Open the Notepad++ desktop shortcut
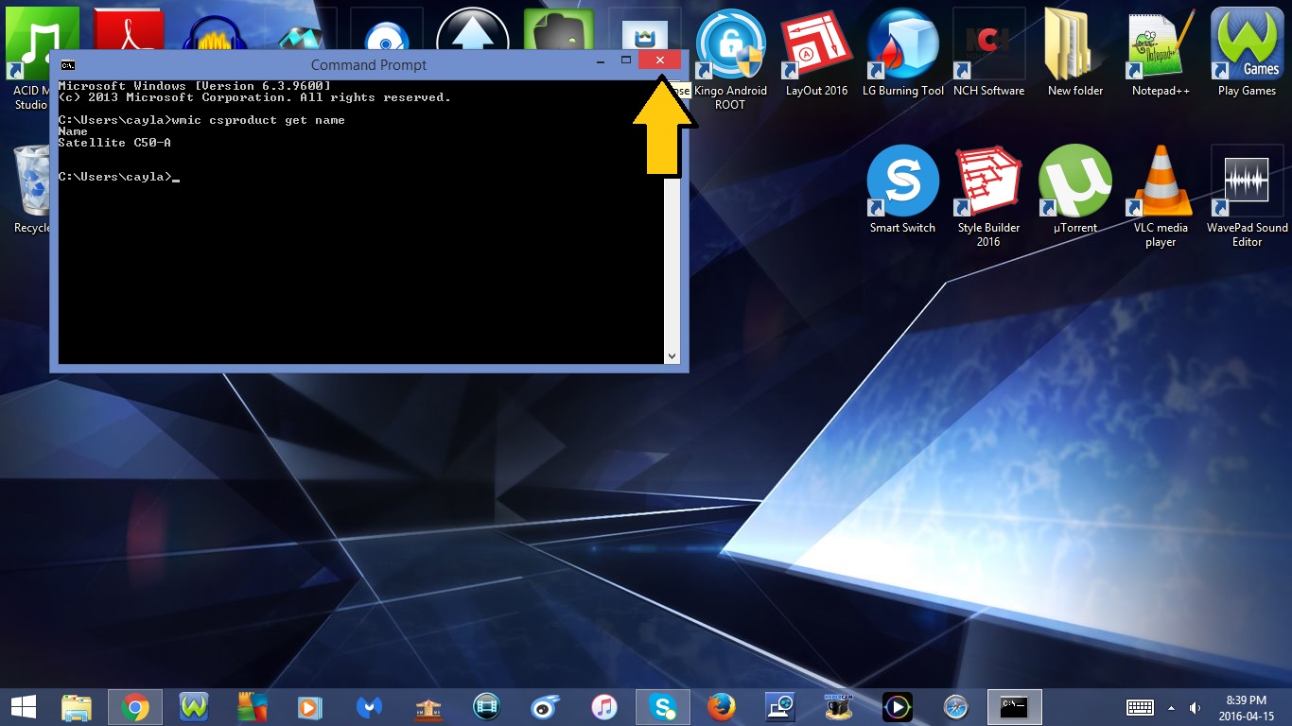 [x=1161, y=53]
